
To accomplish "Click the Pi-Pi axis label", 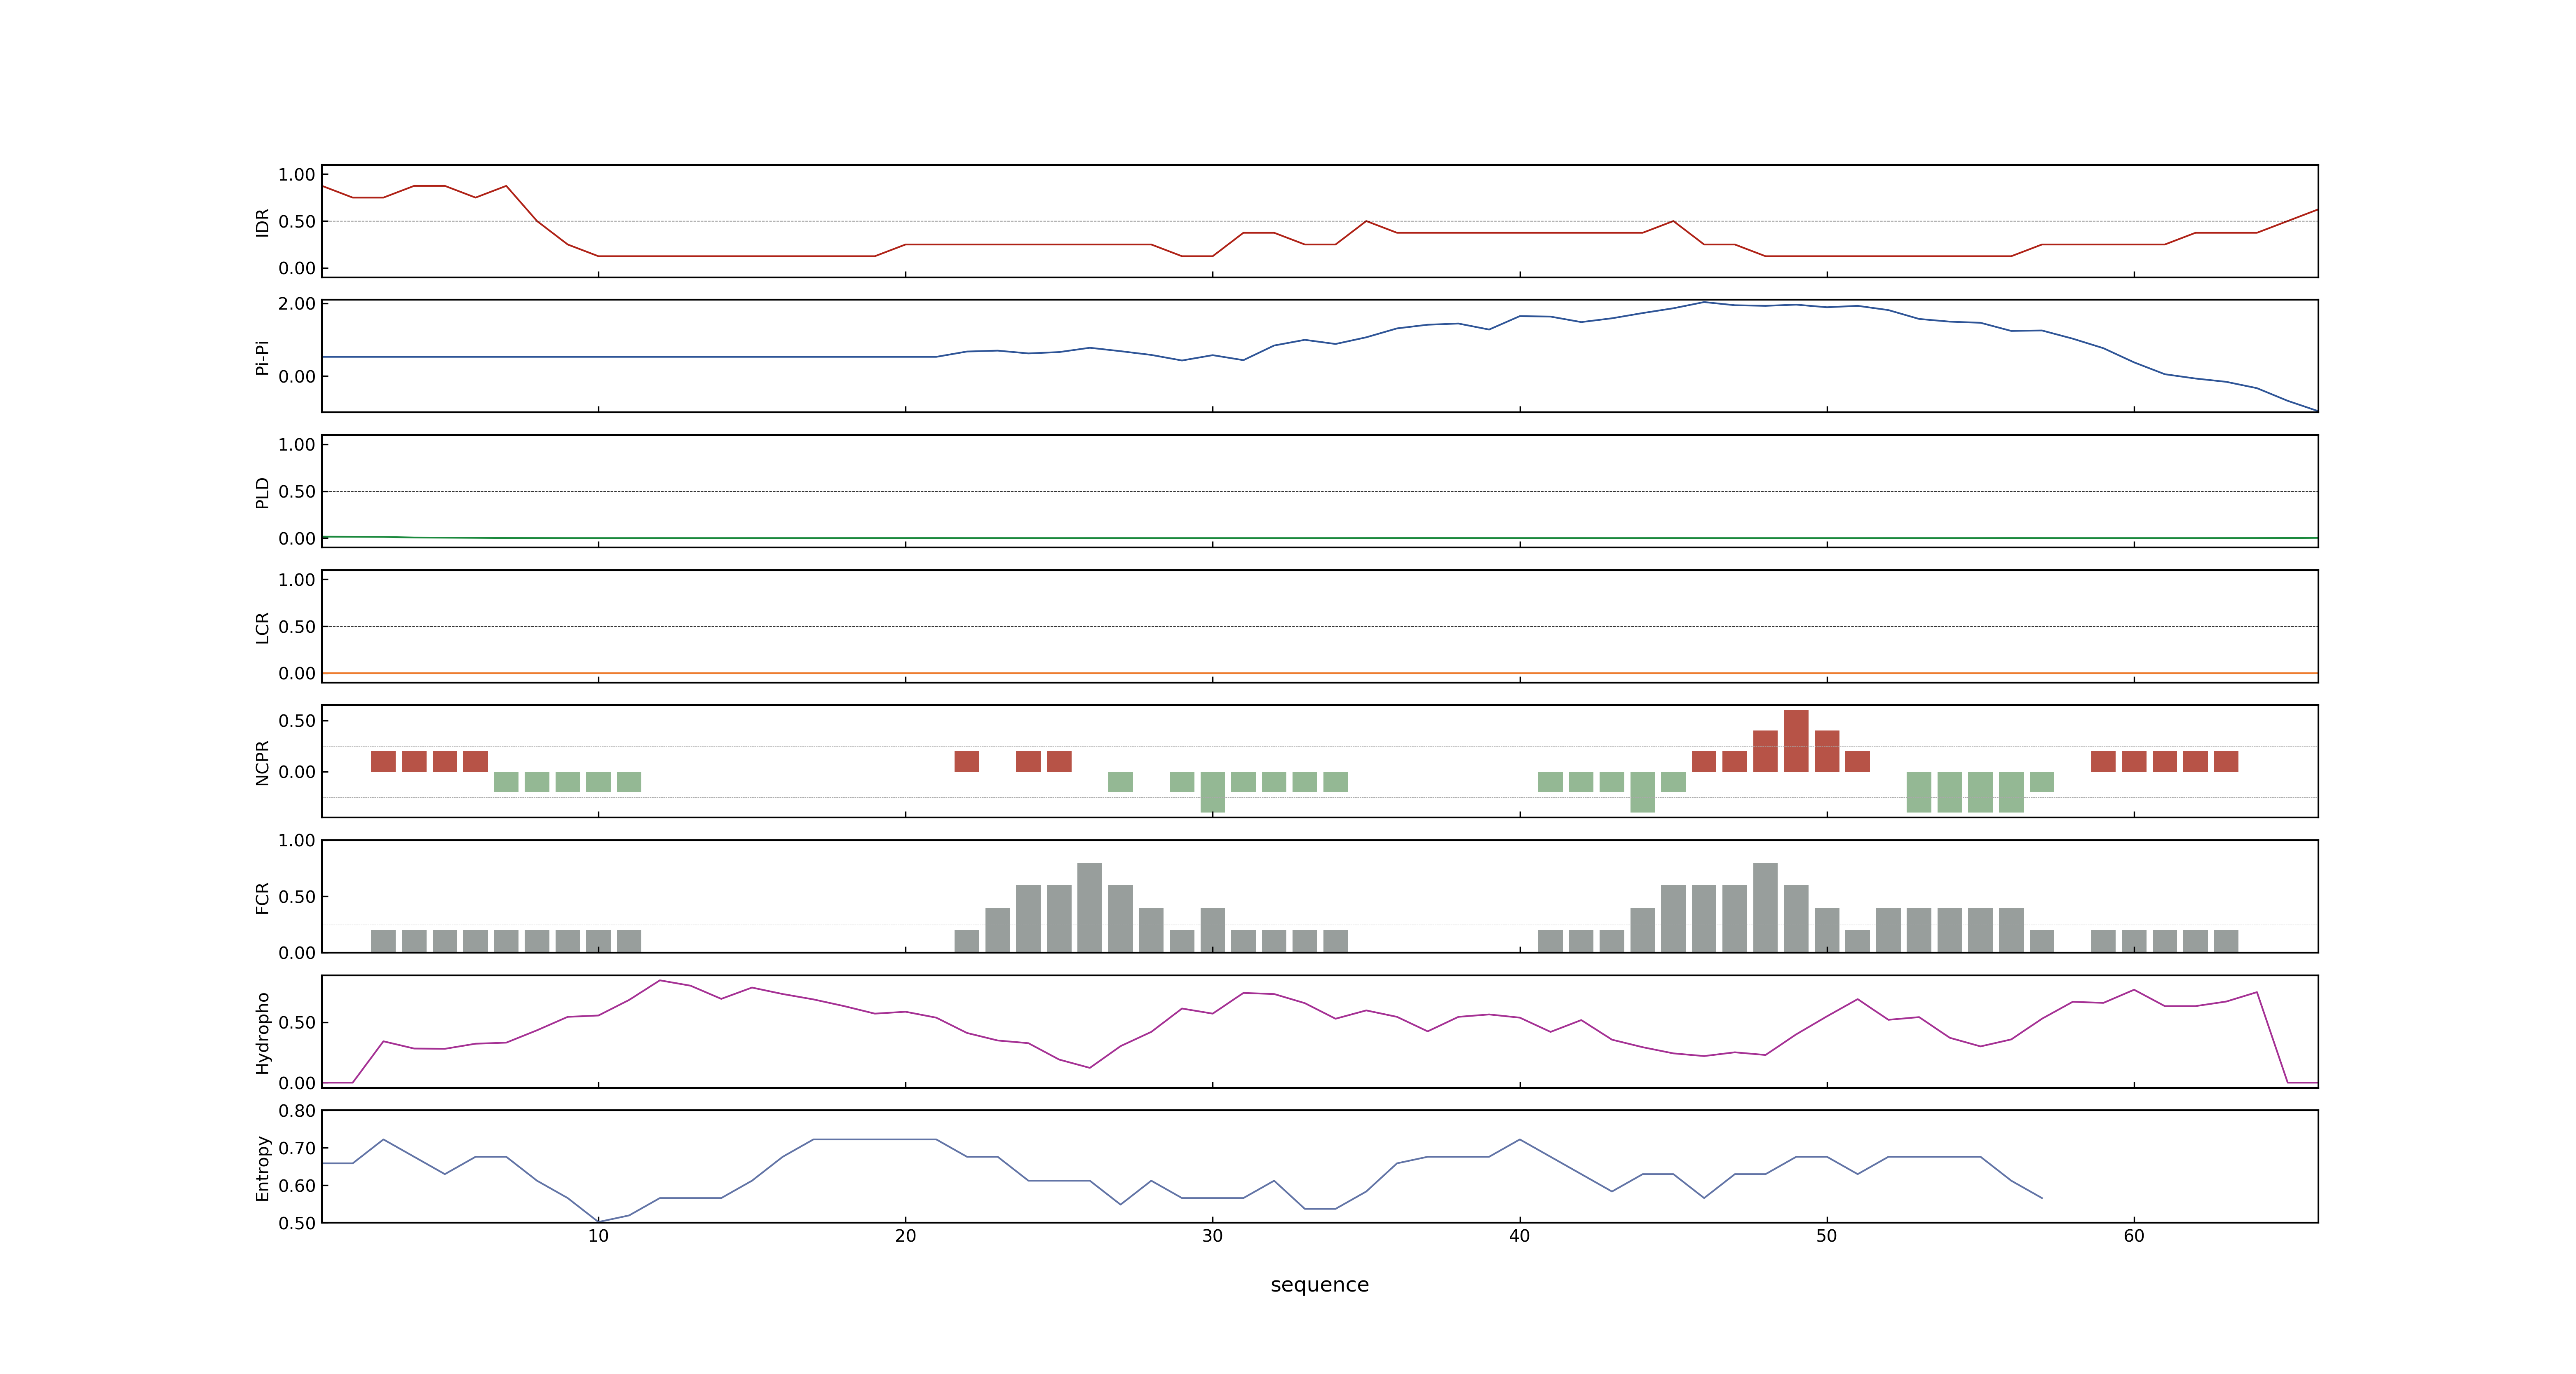I will (x=262, y=357).
